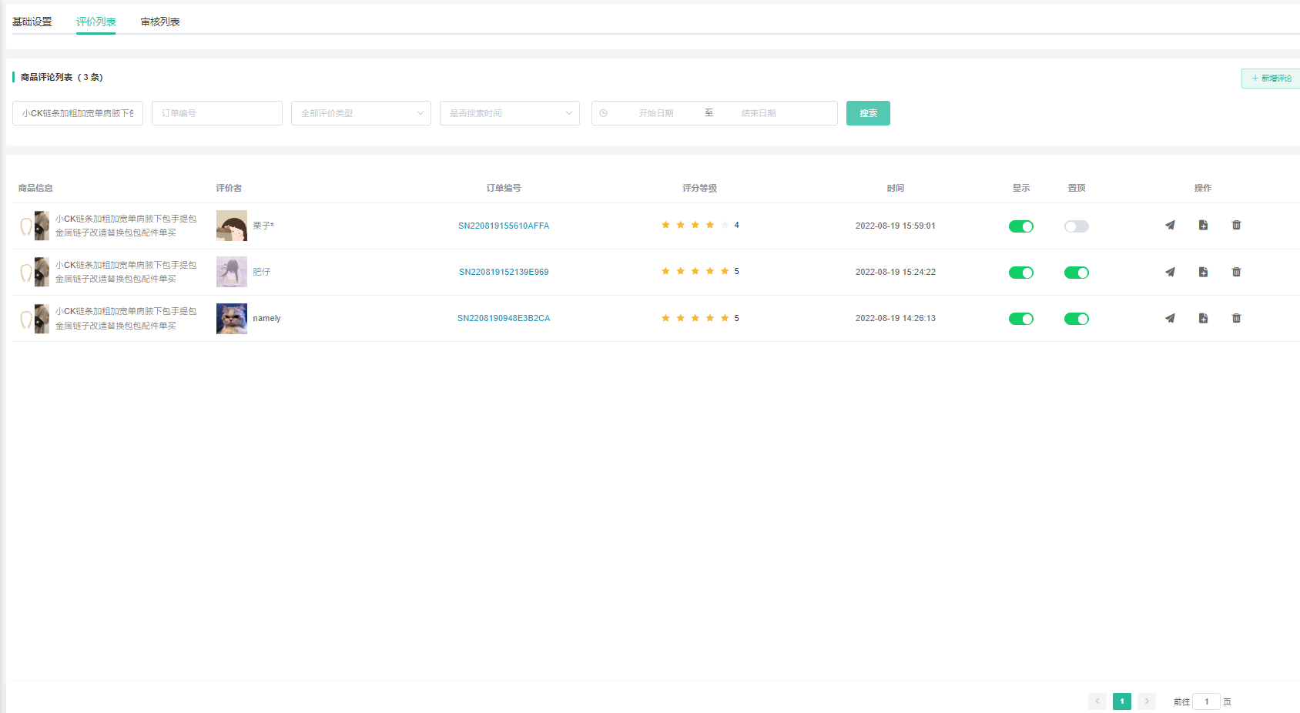
Task: Click the file-add icon in 栗子* review row
Action: [1203, 226]
